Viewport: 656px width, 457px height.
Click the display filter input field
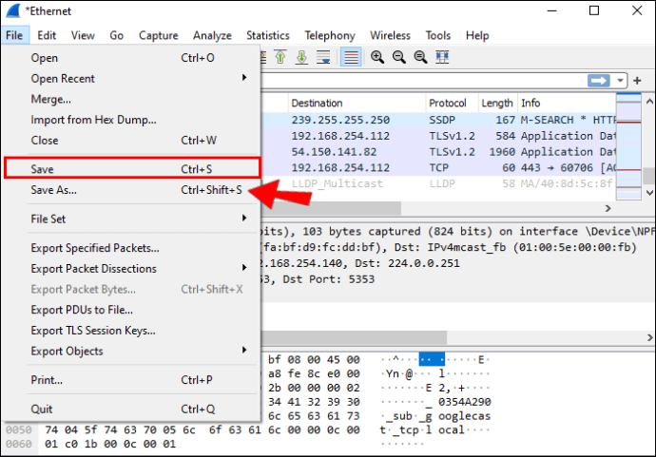click(422, 80)
